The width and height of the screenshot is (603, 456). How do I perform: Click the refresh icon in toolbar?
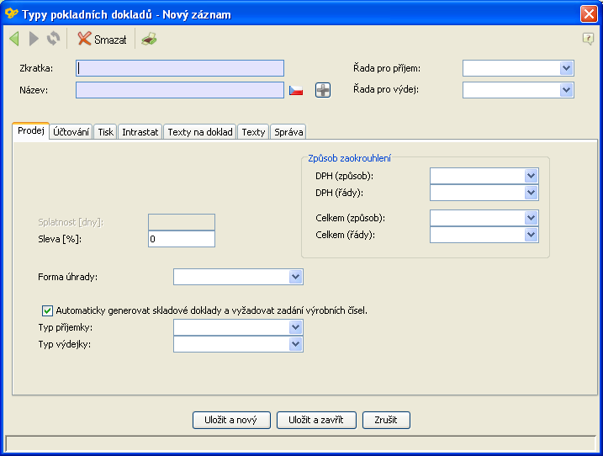(53, 39)
